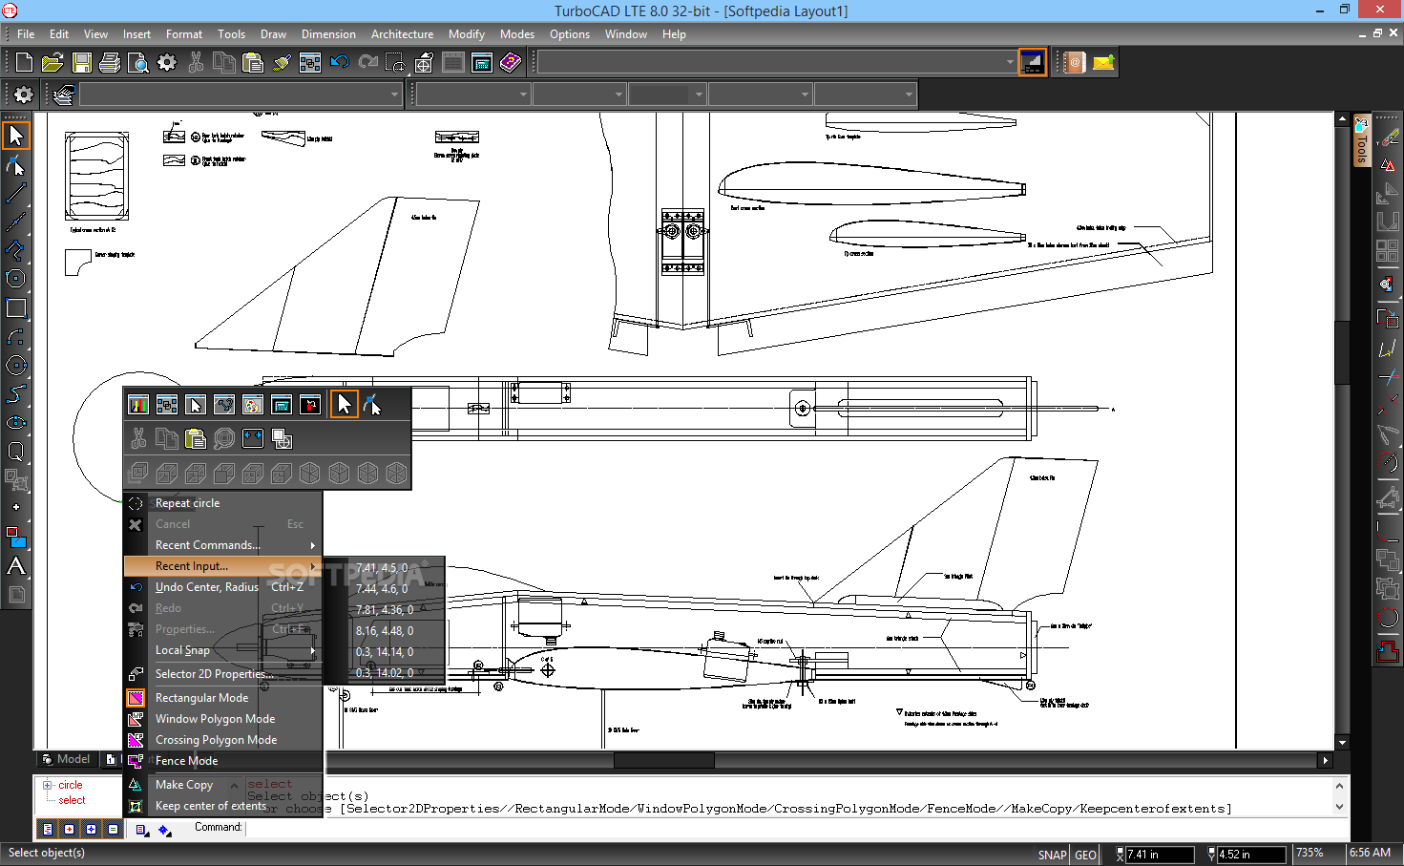
Task: Enable Rectangular Mode selection
Action: pos(201,698)
